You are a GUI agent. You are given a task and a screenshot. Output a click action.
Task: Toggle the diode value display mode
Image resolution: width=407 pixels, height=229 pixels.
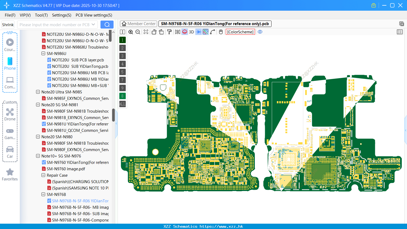coord(198,32)
